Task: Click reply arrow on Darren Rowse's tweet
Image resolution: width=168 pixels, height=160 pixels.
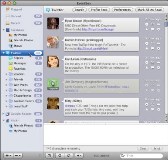Action: [158, 43]
